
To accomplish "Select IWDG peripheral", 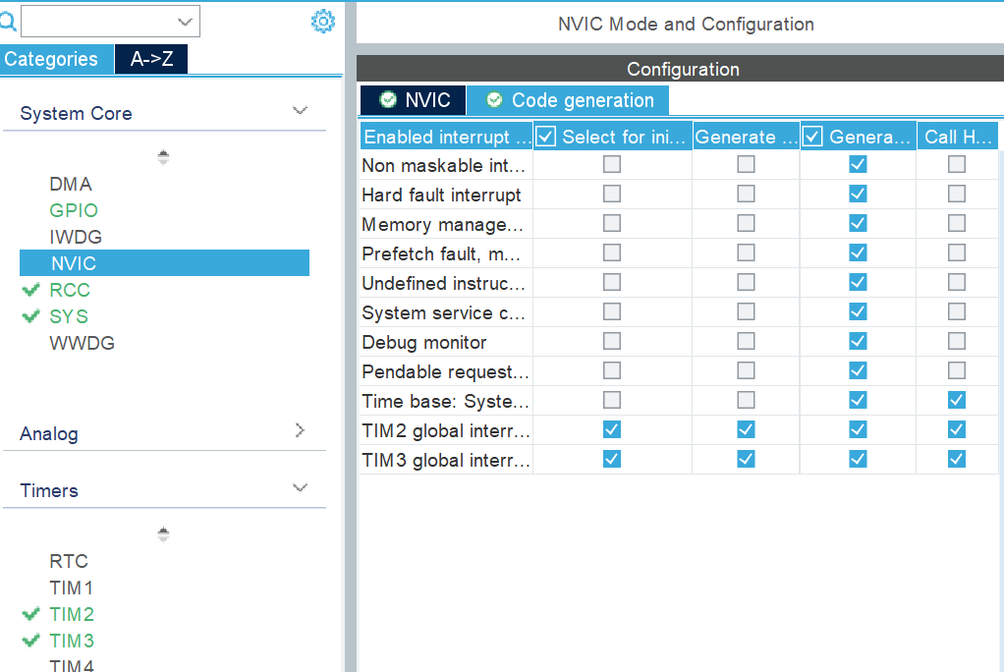I will 76,237.
